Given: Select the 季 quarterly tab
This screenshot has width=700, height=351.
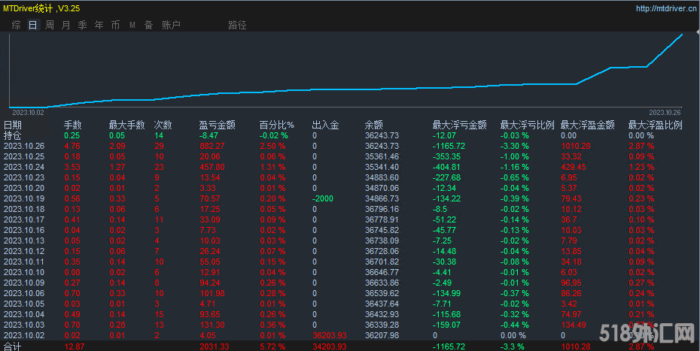Looking at the screenshot, I should 82,25.
